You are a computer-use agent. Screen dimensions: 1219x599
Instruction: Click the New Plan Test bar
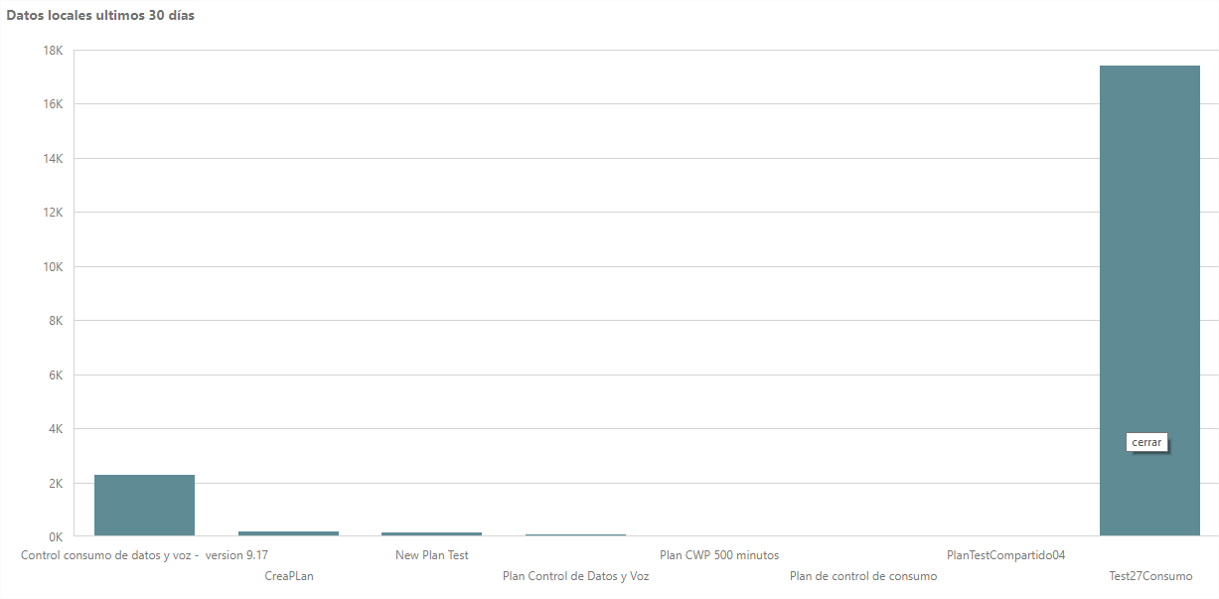[432, 534]
